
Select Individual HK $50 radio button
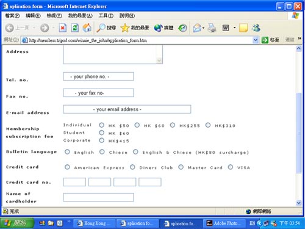[102, 125]
